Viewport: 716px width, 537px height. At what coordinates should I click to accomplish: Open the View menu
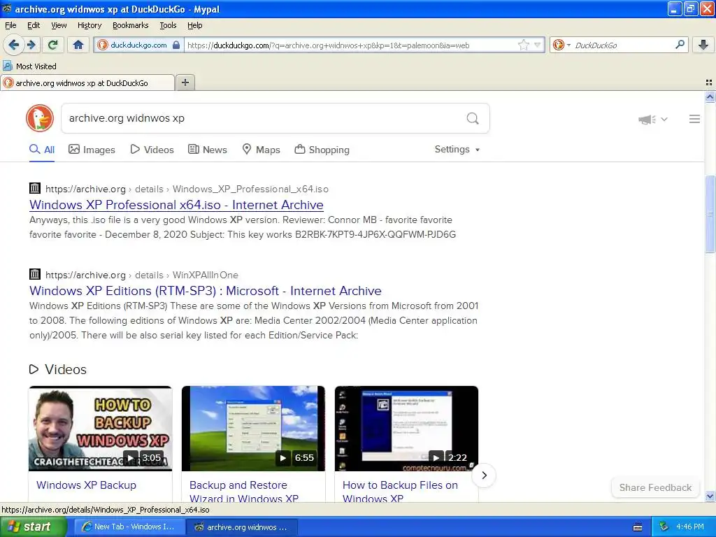[59, 25]
